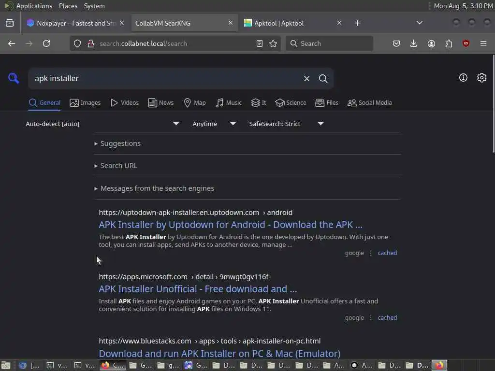Viewport: 495px width, 371px height.
Task: Select the Social Media category
Action: coord(370,102)
